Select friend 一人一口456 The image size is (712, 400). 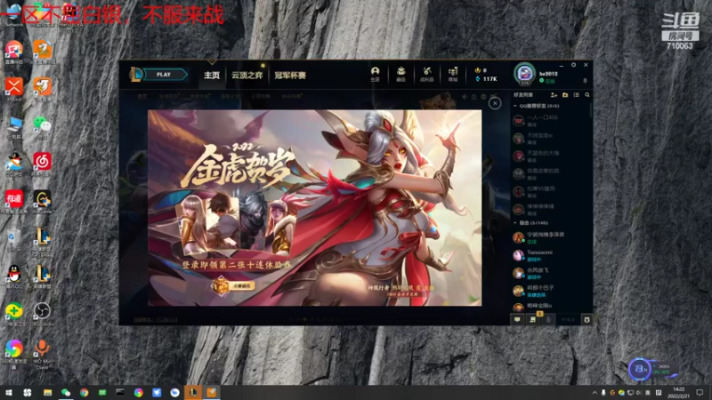(551, 120)
